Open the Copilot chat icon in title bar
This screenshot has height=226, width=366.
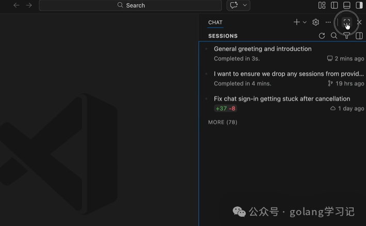point(234,5)
